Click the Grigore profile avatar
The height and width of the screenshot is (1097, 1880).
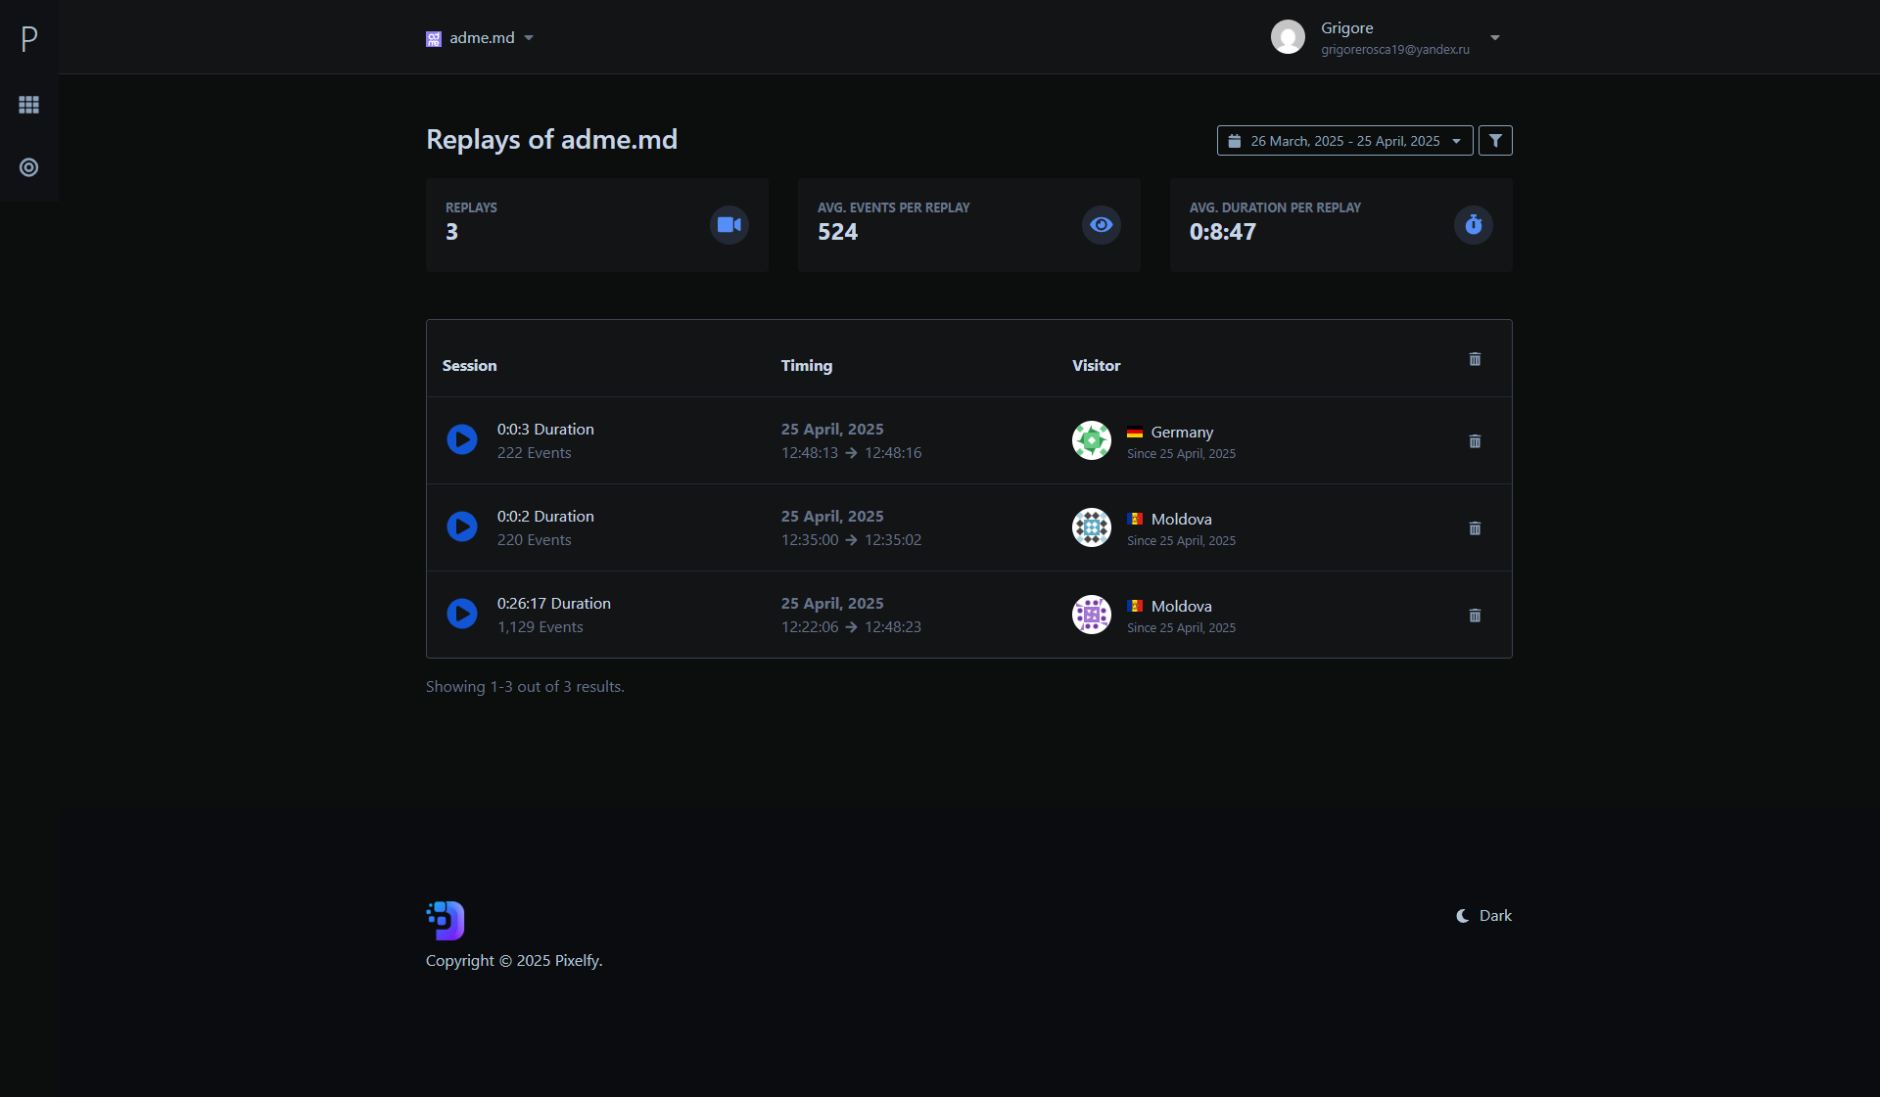click(x=1288, y=37)
